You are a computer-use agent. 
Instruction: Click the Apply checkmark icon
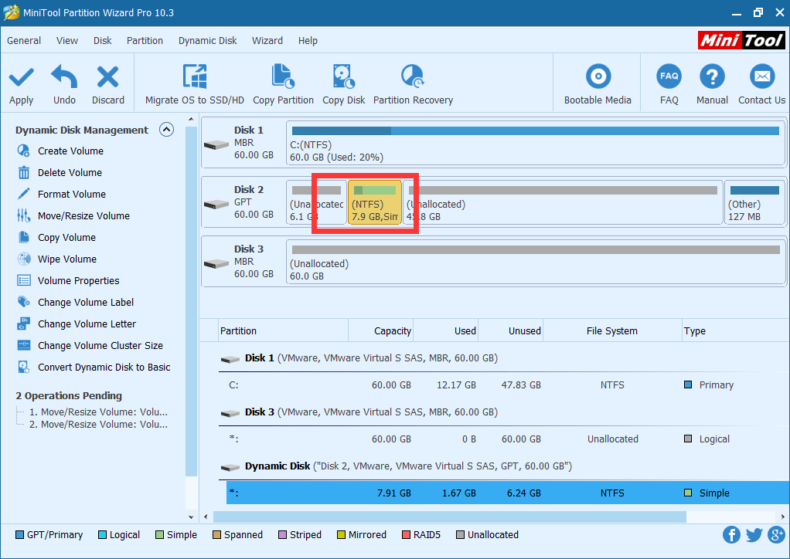[x=21, y=77]
